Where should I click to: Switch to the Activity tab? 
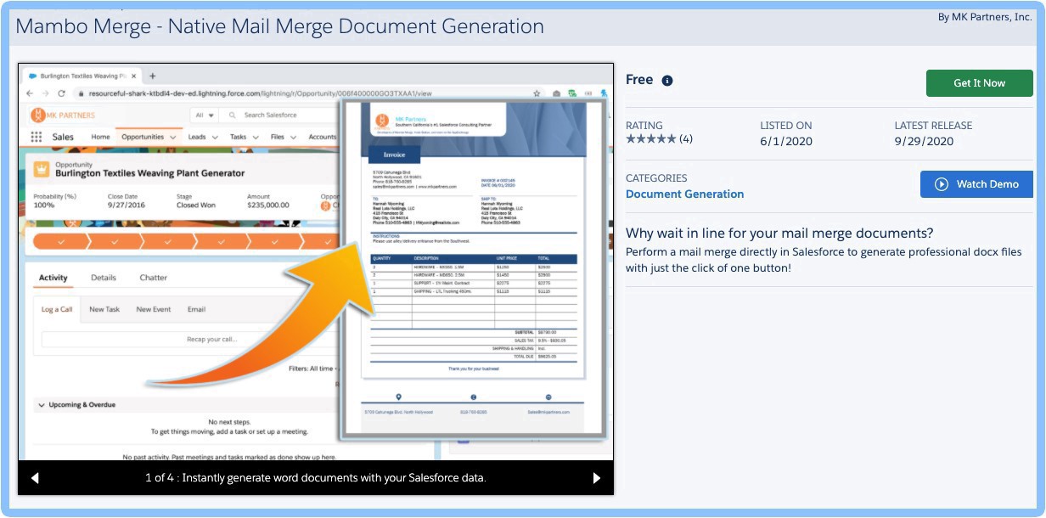point(53,278)
